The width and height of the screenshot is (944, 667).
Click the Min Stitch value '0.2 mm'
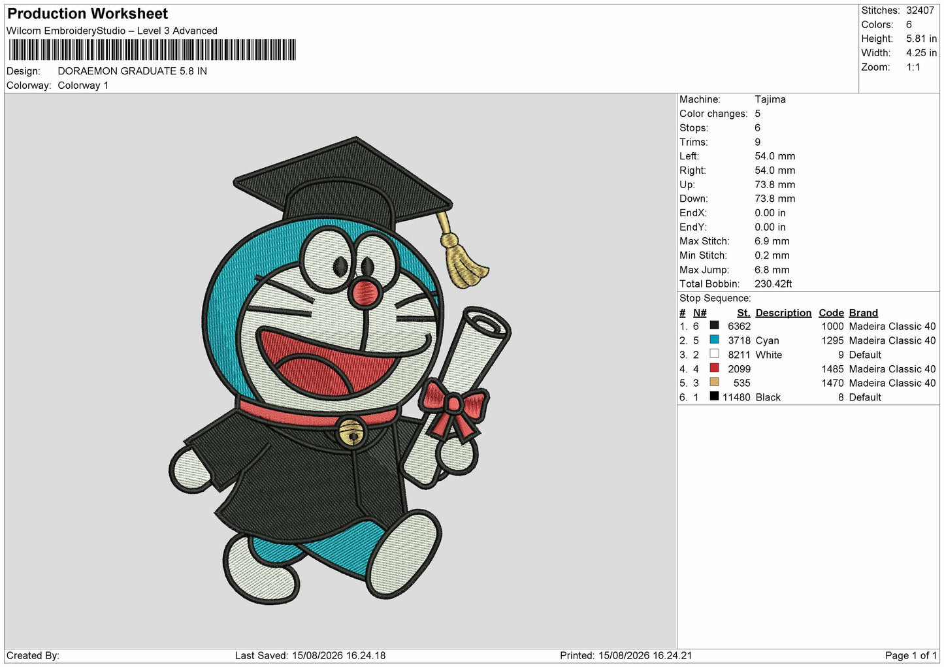772,255
